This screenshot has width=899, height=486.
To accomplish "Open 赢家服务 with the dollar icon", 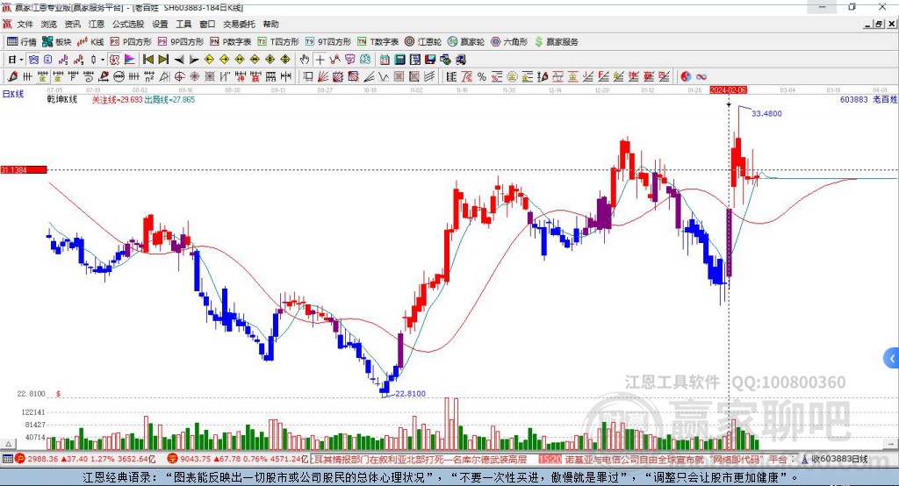I will click(x=556, y=42).
